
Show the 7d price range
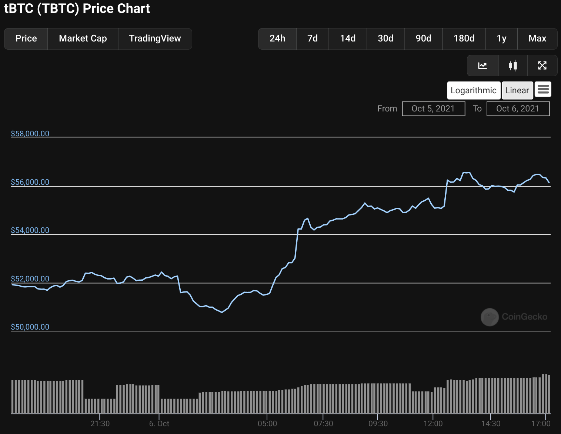pos(313,39)
